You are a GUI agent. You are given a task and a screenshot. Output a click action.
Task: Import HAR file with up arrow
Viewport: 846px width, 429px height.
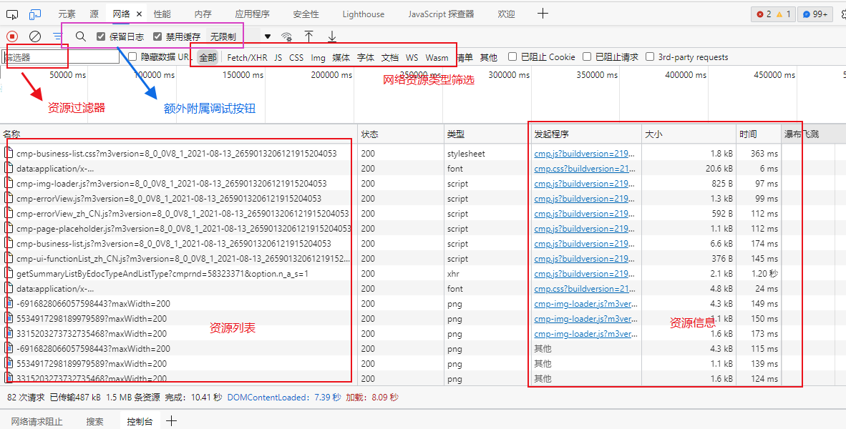point(309,36)
